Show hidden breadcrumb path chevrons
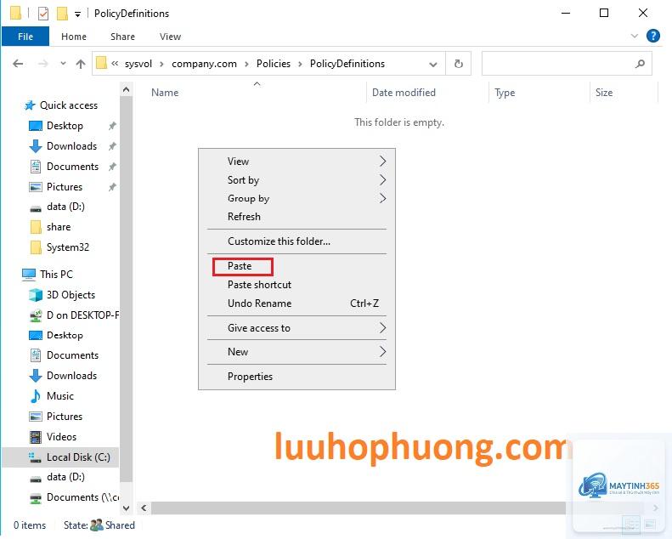 (115, 64)
